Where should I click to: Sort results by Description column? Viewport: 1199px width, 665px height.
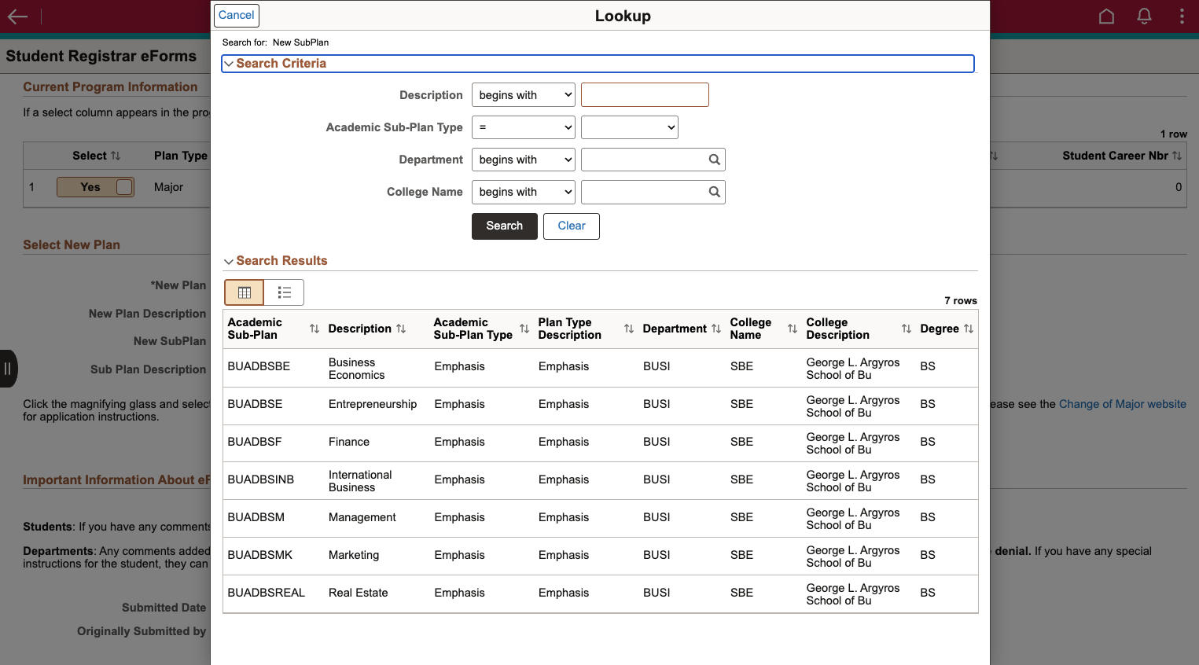tap(401, 329)
